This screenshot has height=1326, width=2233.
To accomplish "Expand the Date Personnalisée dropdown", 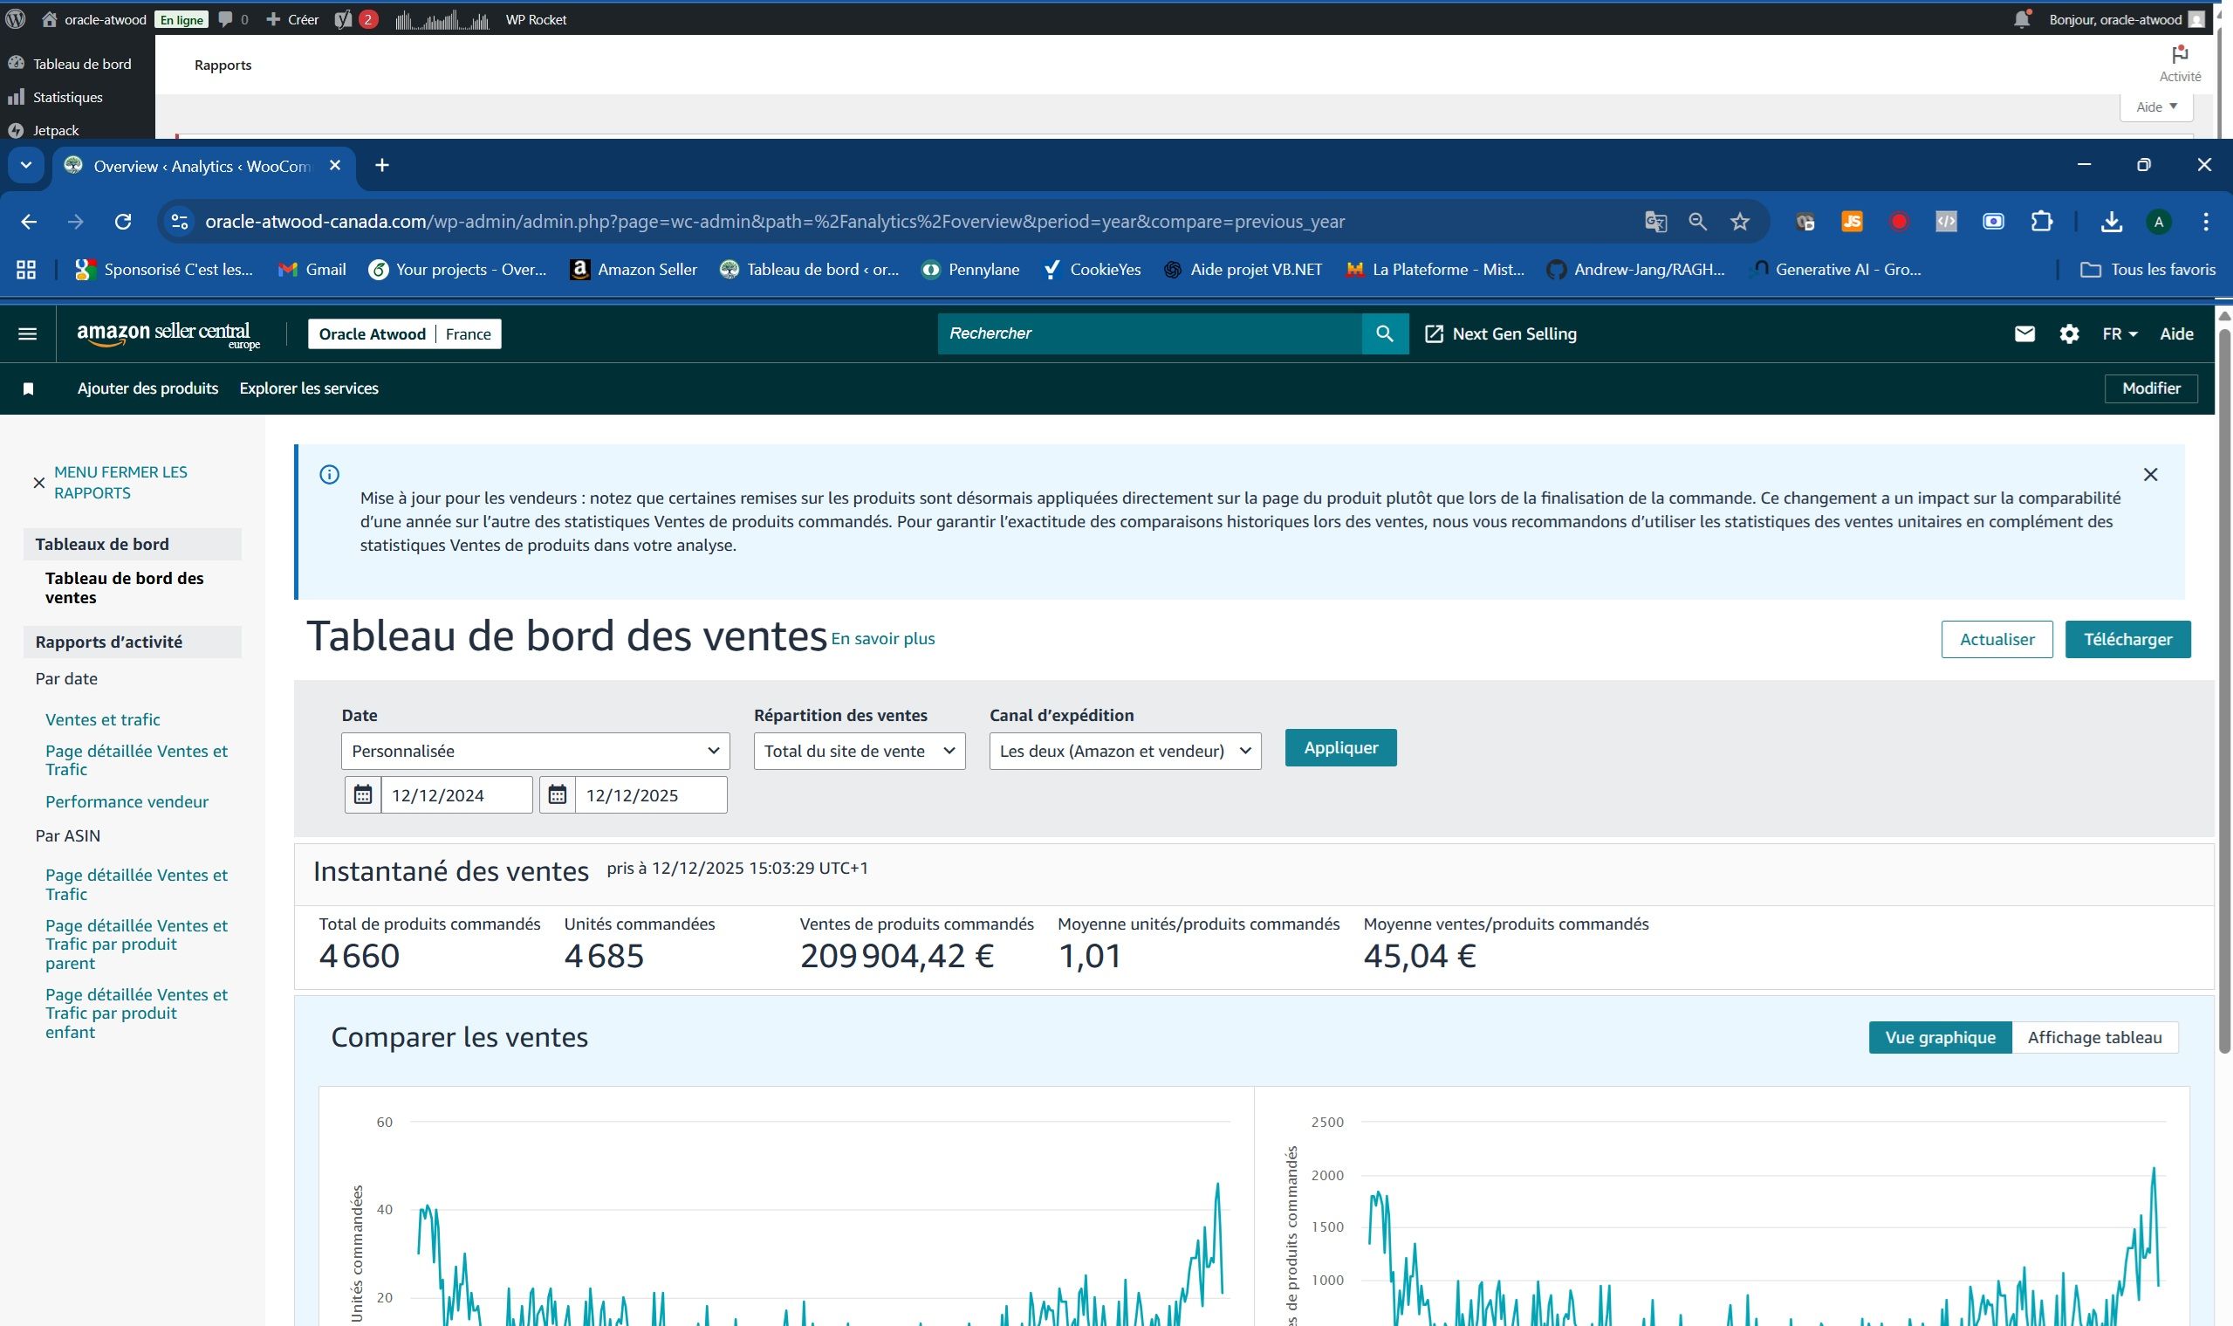I will click(535, 751).
